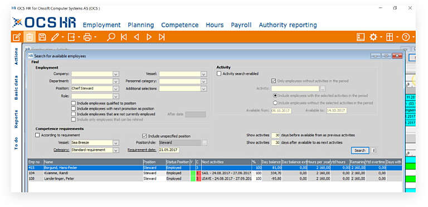This screenshot has height=207, width=428.
Task: Toggle Only employees without activities in the period
Action: point(274,81)
